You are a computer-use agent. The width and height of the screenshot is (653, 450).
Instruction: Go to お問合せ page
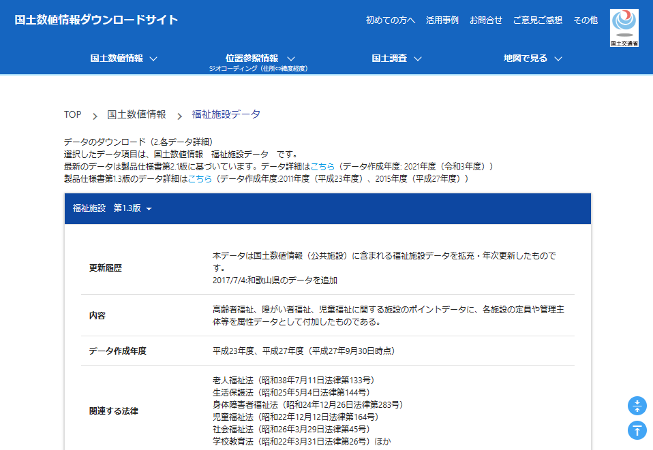coord(485,20)
